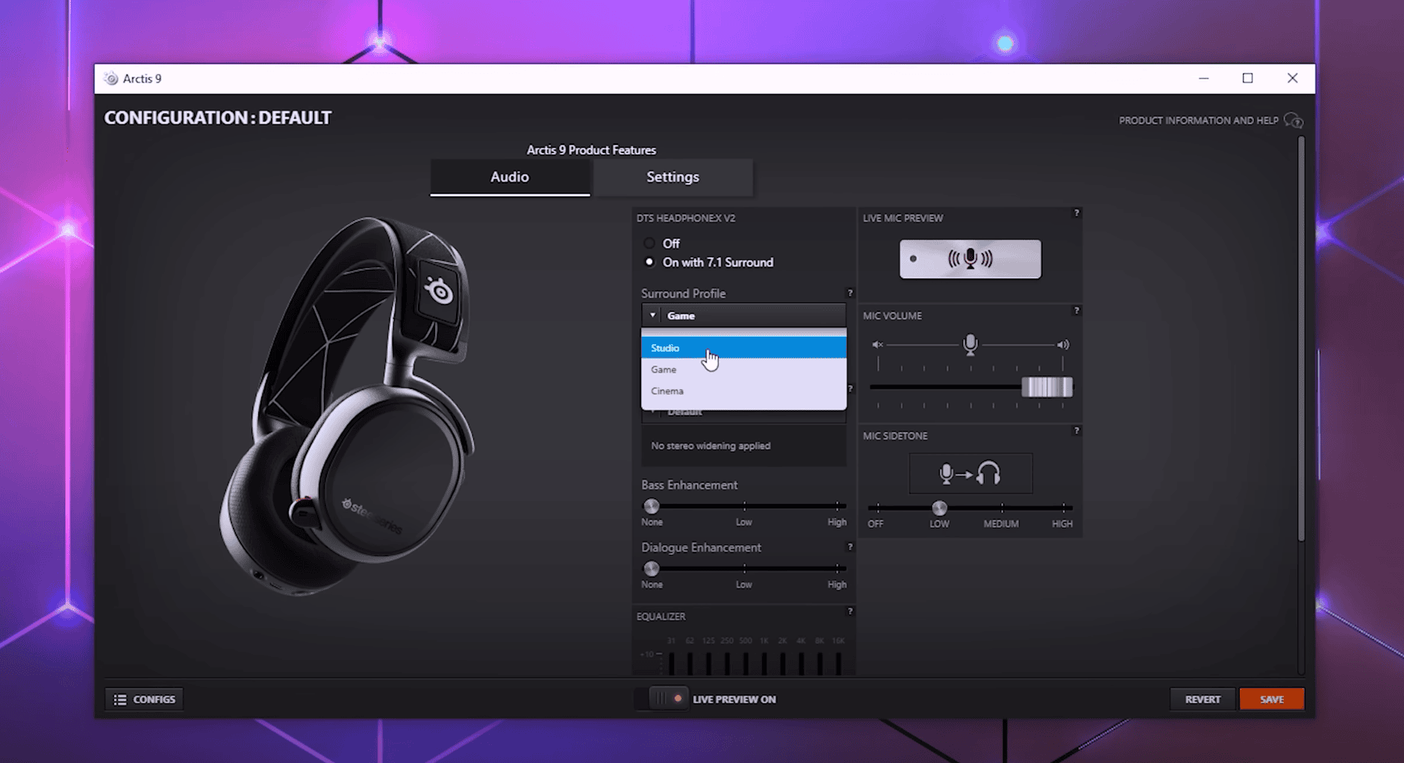Click the loud speaker icon in Mic Volume
Viewport: 1404px width, 763px height.
[1062, 344]
